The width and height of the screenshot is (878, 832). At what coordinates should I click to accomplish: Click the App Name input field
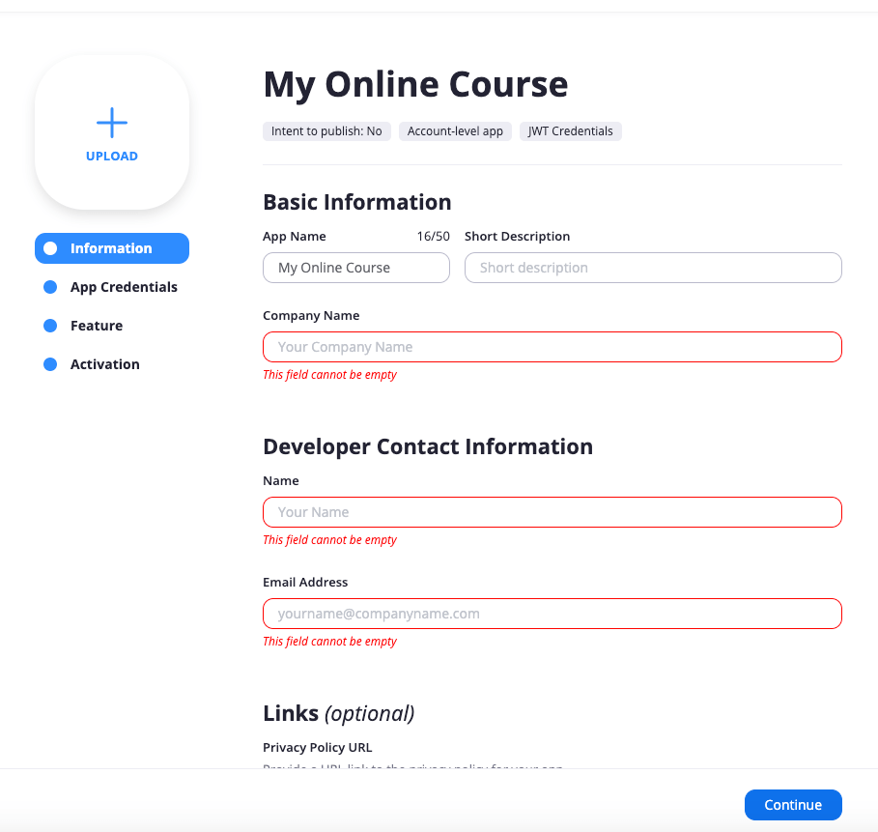click(355, 268)
